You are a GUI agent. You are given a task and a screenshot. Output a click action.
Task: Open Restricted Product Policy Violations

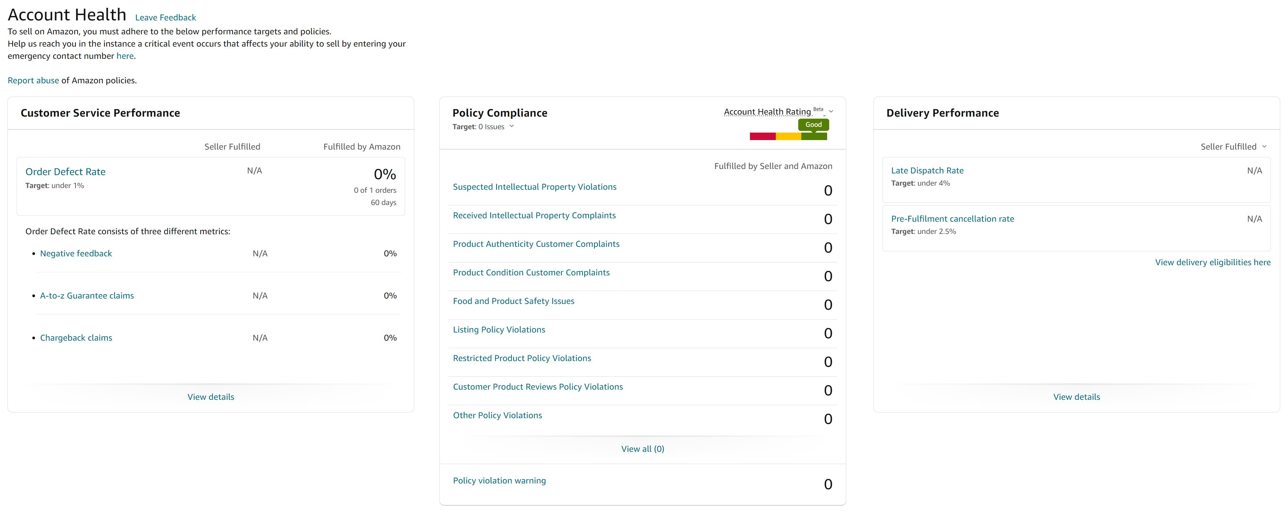(x=521, y=358)
